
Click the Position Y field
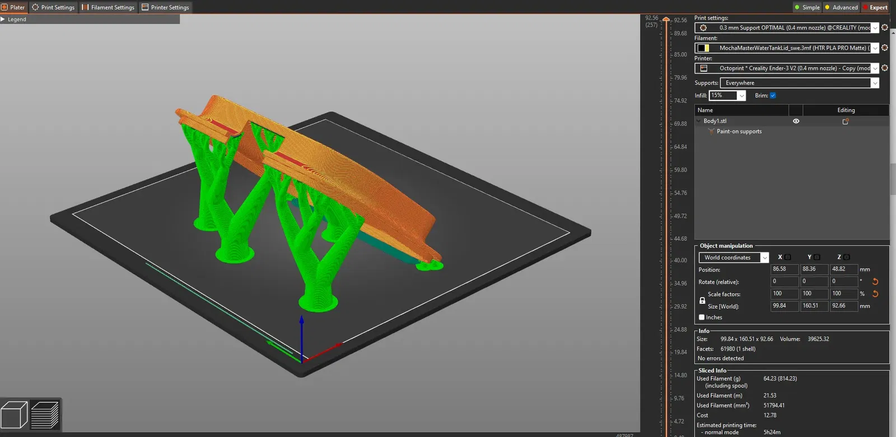click(814, 269)
